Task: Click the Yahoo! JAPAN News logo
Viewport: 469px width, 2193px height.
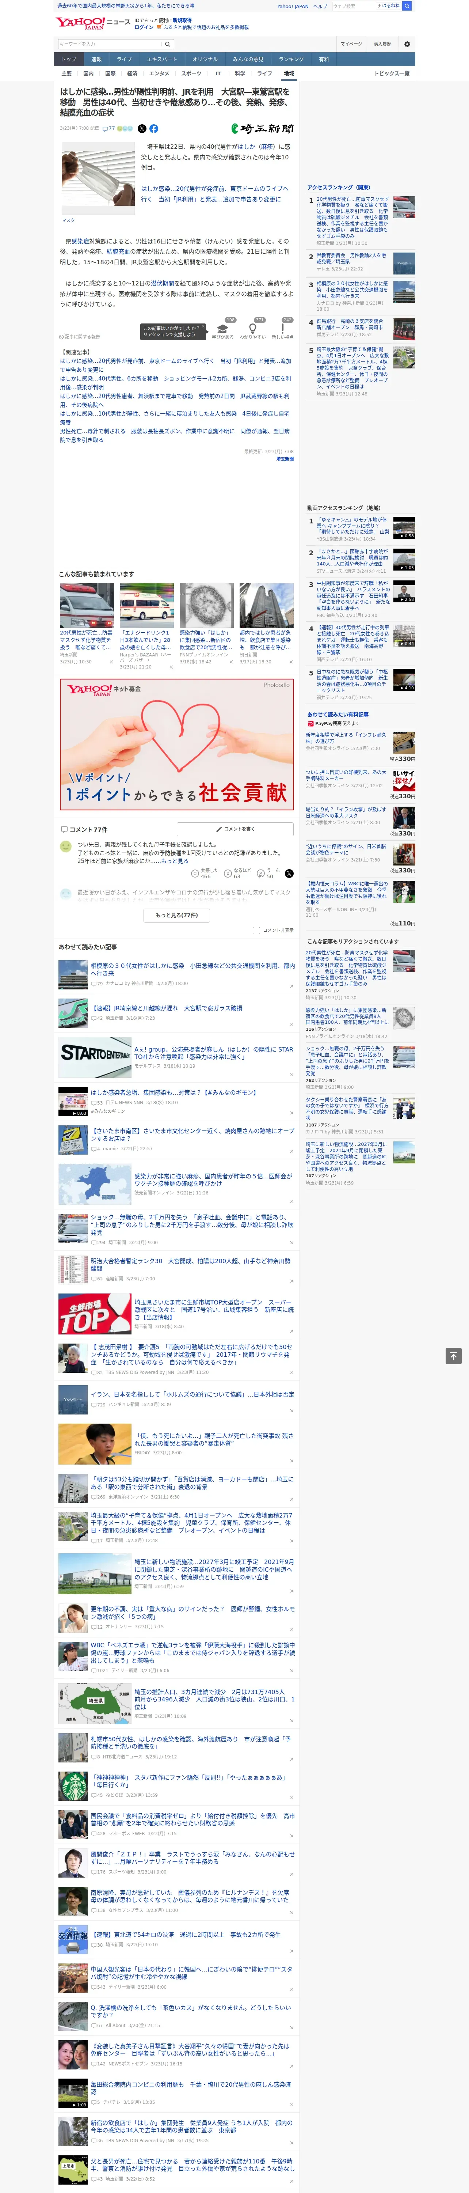Action: (x=94, y=23)
